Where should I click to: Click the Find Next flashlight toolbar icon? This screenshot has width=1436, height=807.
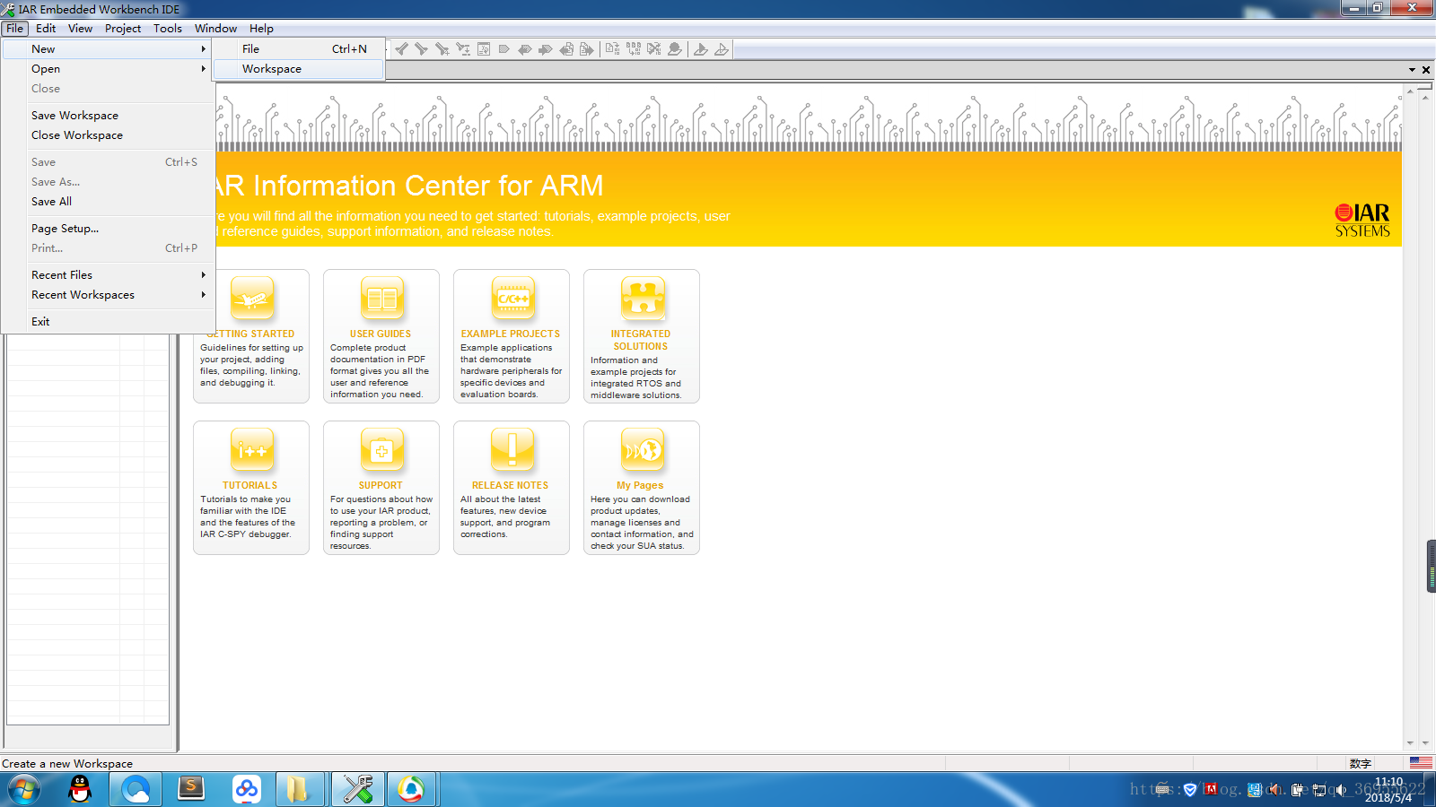[x=422, y=48]
